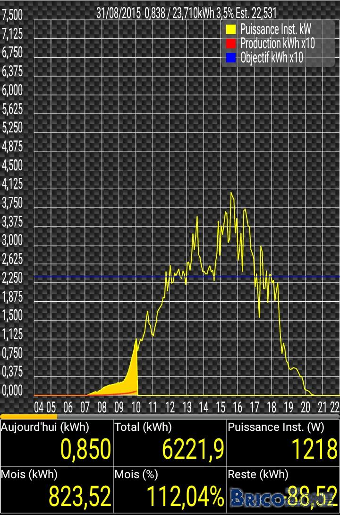
Task: Click hour 16 on the time axis
Action: [x=238, y=407]
